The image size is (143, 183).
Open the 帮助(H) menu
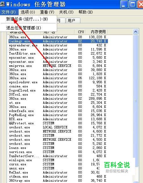pos(86,12)
